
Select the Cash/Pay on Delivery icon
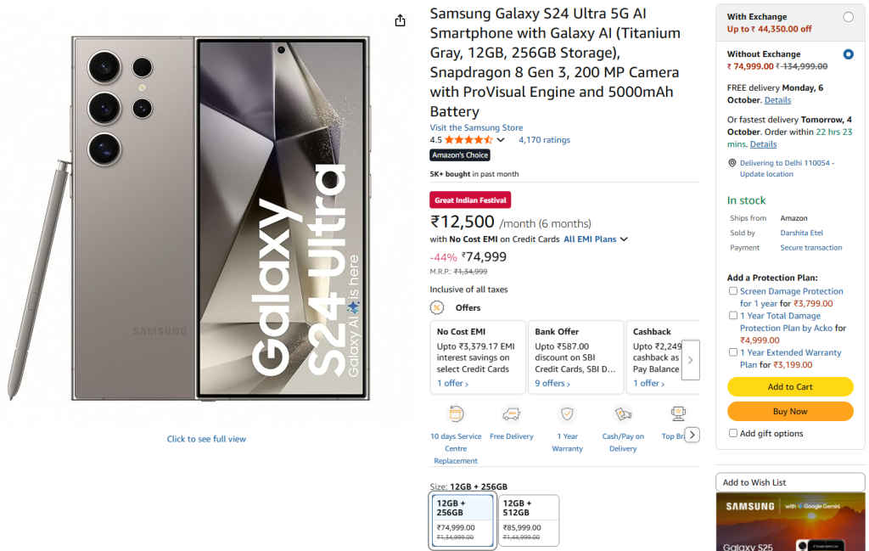pyautogui.click(x=623, y=415)
